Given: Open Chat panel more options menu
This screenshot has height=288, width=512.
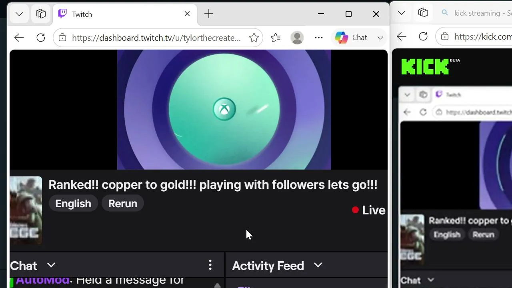Looking at the screenshot, I should [x=210, y=265].
